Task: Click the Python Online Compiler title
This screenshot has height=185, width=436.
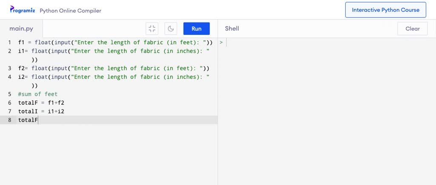Action: tap(70, 11)
